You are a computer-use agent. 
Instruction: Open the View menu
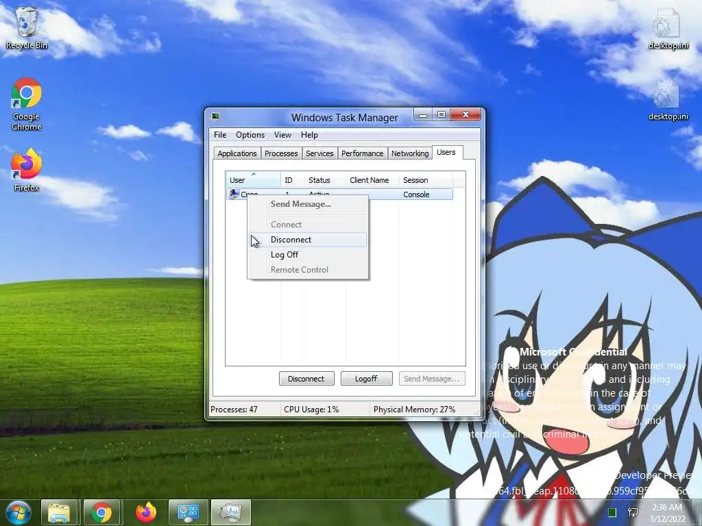pyautogui.click(x=282, y=135)
